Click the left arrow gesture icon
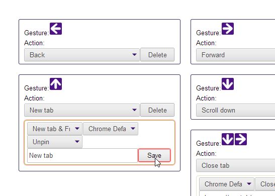 (56, 29)
